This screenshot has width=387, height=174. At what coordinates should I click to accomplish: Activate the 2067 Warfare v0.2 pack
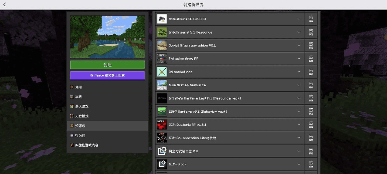click(x=311, y=111)
